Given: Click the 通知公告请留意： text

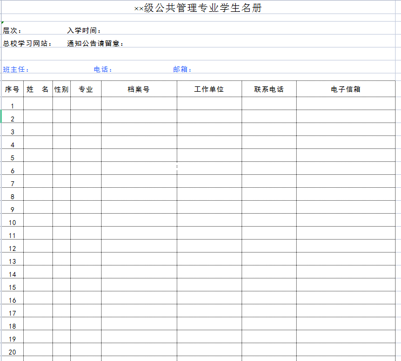Looking at the screenshot, I should point(96,44).
